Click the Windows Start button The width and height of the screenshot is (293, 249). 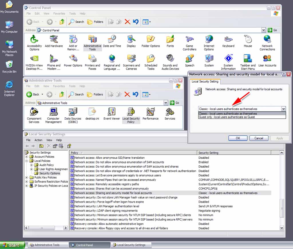coord(11,245)
